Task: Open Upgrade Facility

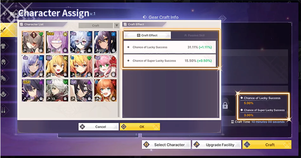Action: tap(217, 145)
